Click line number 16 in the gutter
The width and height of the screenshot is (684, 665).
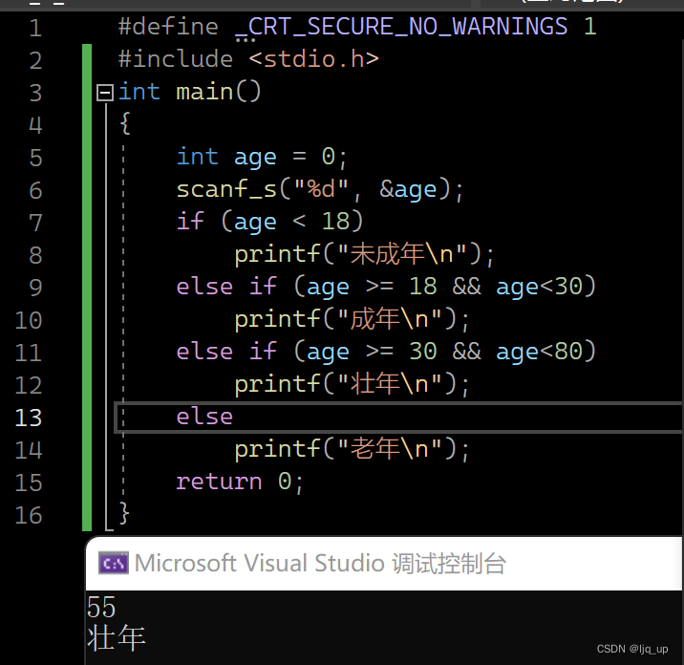coord(29,515)
